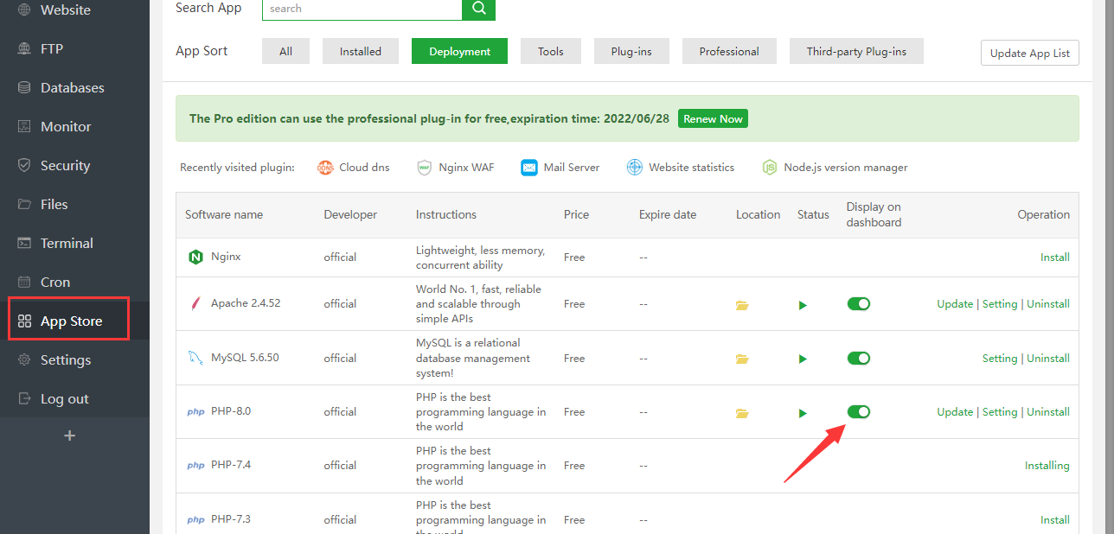Image resolution: width=1114 pixels, height=534 pixels.
Task: Select the Professional app sort tab
Action: click(x=729, y=51)
